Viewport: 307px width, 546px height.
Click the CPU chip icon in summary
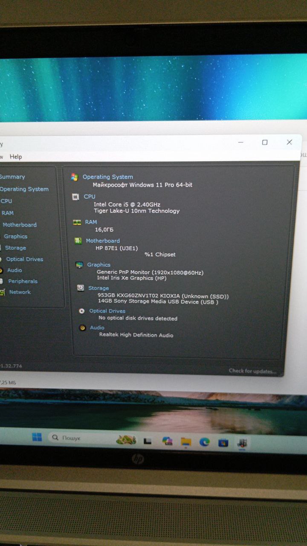point(75,197)
